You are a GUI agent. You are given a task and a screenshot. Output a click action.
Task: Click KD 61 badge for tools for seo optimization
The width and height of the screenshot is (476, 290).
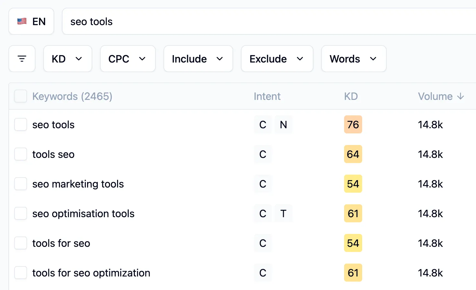pos(353,273)
